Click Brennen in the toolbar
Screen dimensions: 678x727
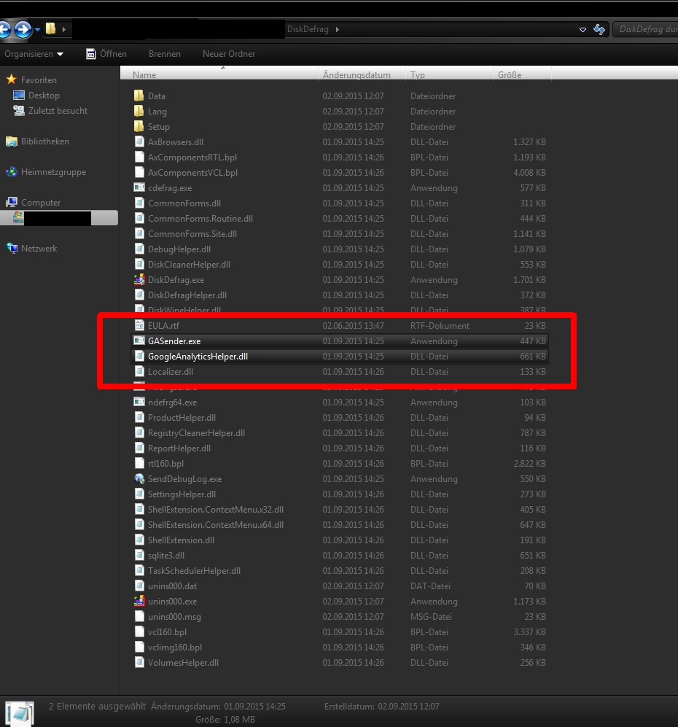pos(165,54)
